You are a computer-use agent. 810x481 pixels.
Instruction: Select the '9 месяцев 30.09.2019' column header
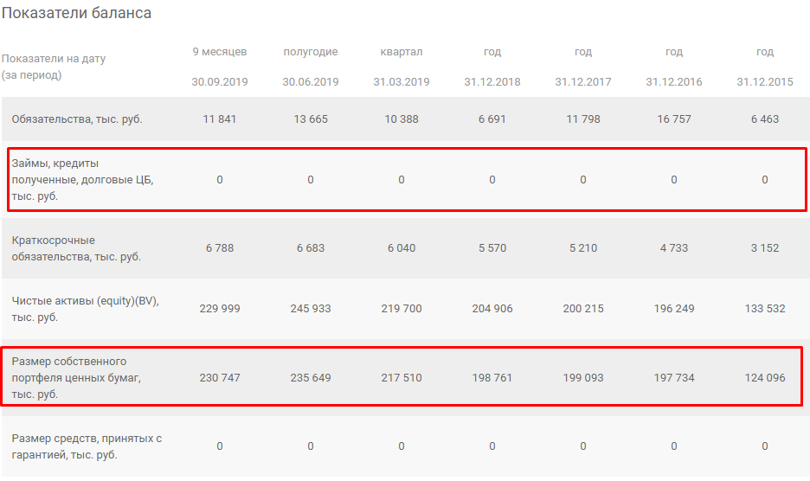220,67
